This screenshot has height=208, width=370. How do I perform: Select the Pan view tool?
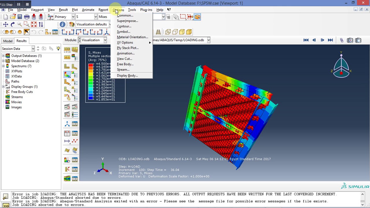(x=5, y=25)
